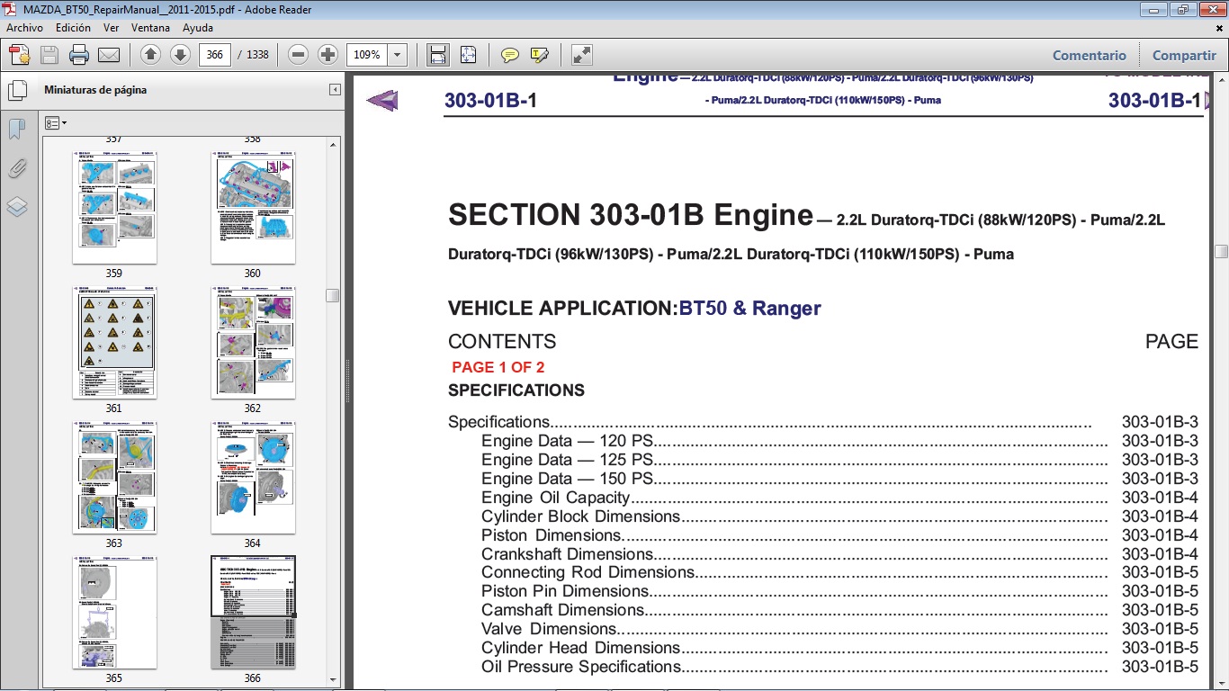Open the Cylinder Head Dimensions entry
This screenshot has width=1229, height=691.
coord(839,648)
